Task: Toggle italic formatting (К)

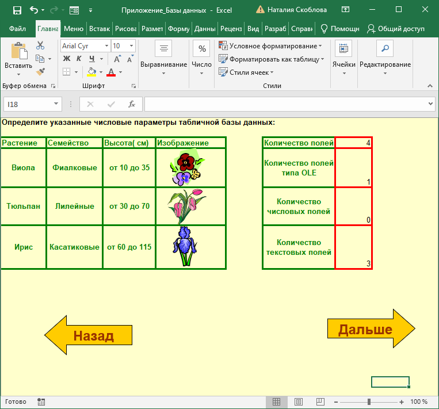Action: coord(79,59)
